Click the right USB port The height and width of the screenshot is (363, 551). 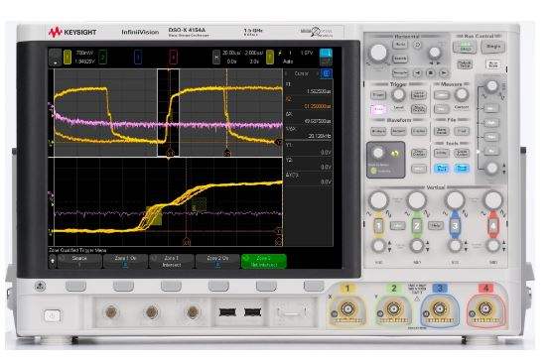pyautogui.click(x=252, y=311)
